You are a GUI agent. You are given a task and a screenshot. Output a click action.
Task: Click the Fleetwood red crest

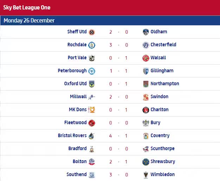tap(92, 123)
